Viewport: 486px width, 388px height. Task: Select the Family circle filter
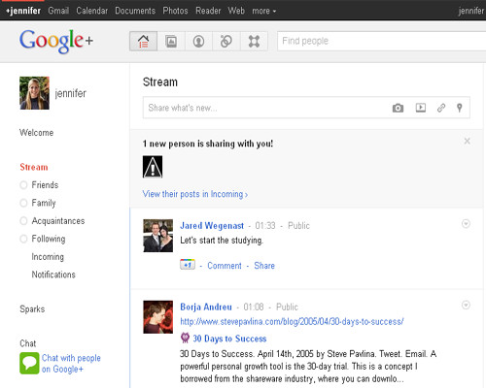(23, 203)
